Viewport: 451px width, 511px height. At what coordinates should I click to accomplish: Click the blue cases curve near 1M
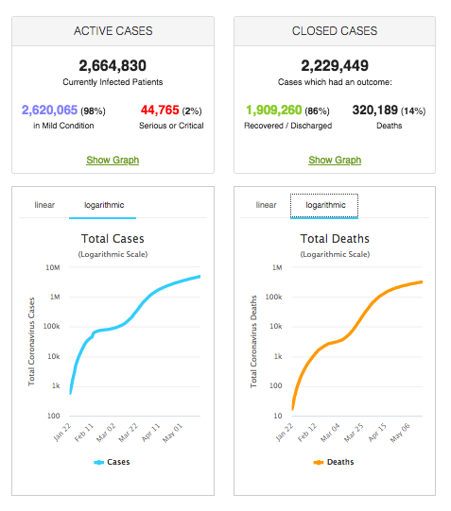(149, 297)
